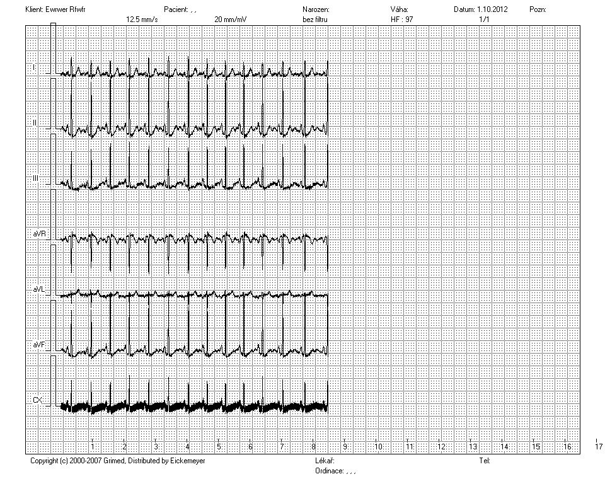
Task: Click time axis marker '4'
Action: tap(188, 447)
